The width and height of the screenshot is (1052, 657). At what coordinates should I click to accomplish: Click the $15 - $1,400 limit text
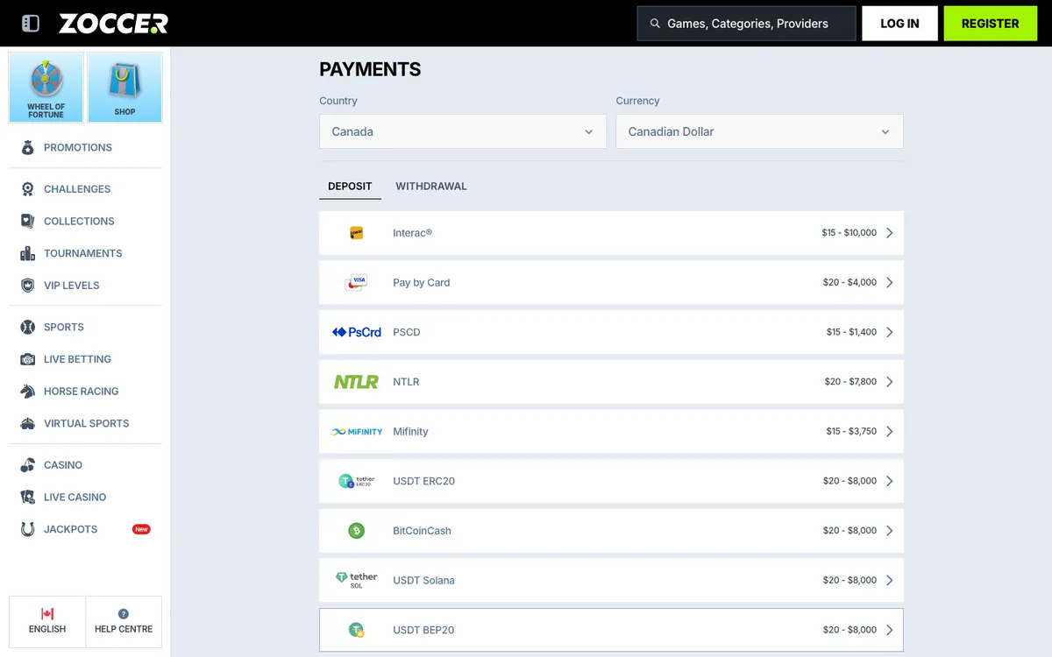[851, 332]
